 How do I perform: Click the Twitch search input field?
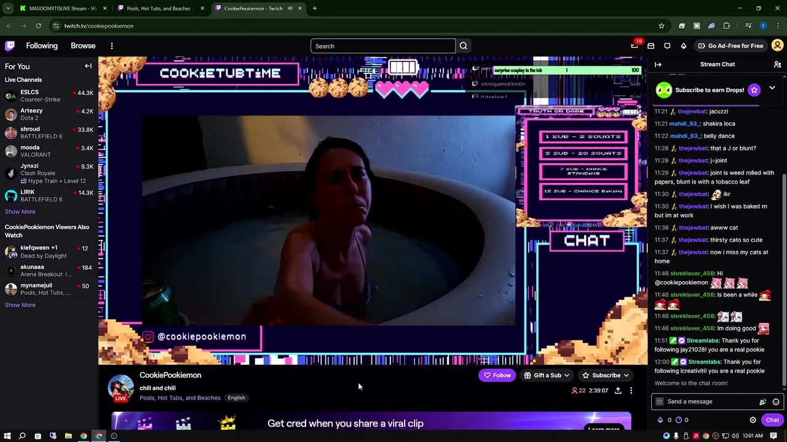click(383, 46)
